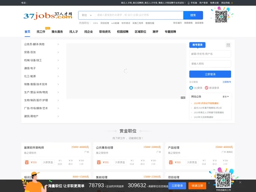The width and height of the screenshot is (256, 192).
Task: Click the 职位通历 link under search
Action: 177,23
